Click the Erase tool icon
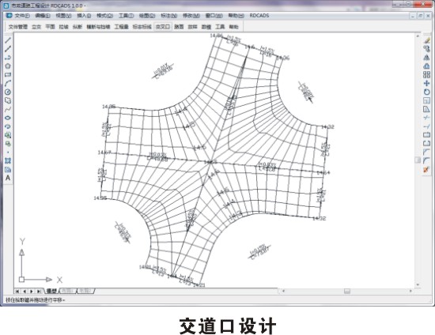The height and width of the screenshot is (335, 435). click(426, 40)
